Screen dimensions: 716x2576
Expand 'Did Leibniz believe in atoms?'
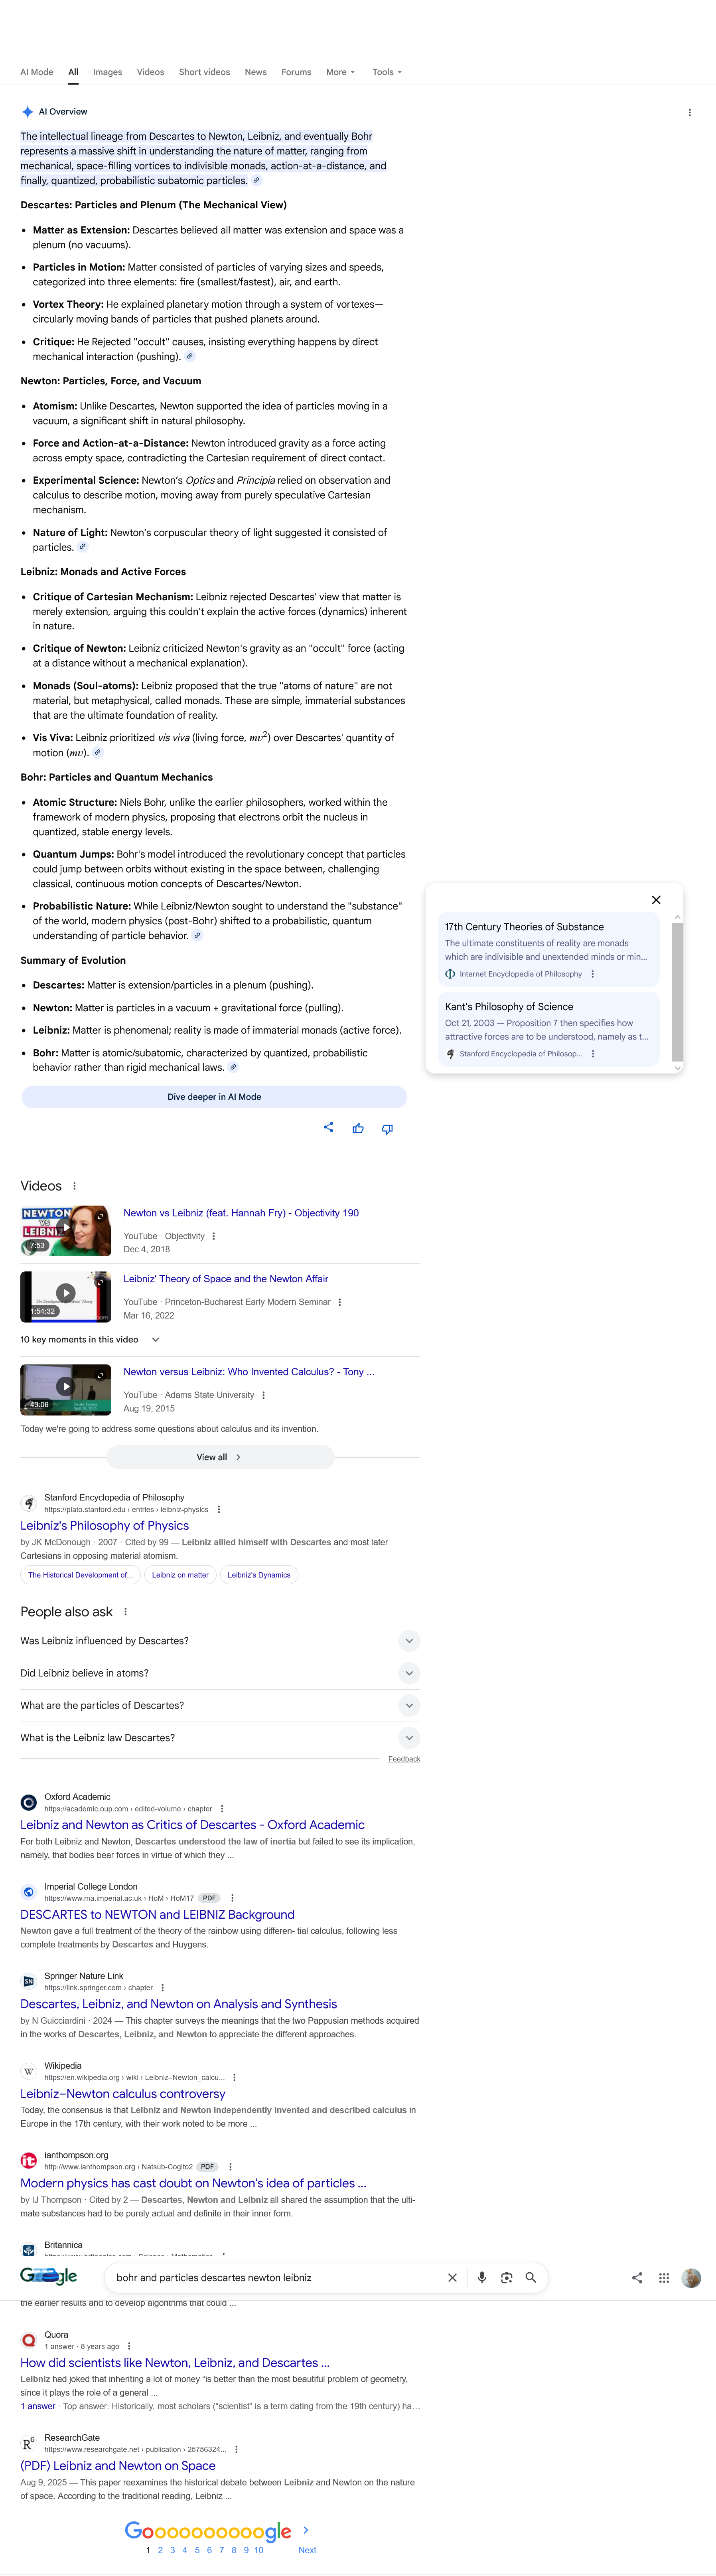(220, 1673)
